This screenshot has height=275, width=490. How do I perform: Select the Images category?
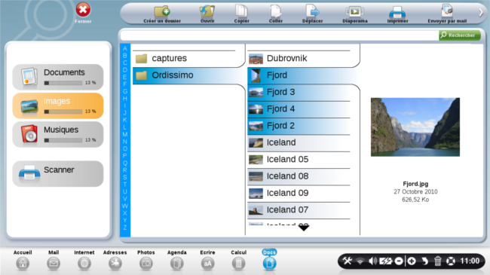point(58,105)
